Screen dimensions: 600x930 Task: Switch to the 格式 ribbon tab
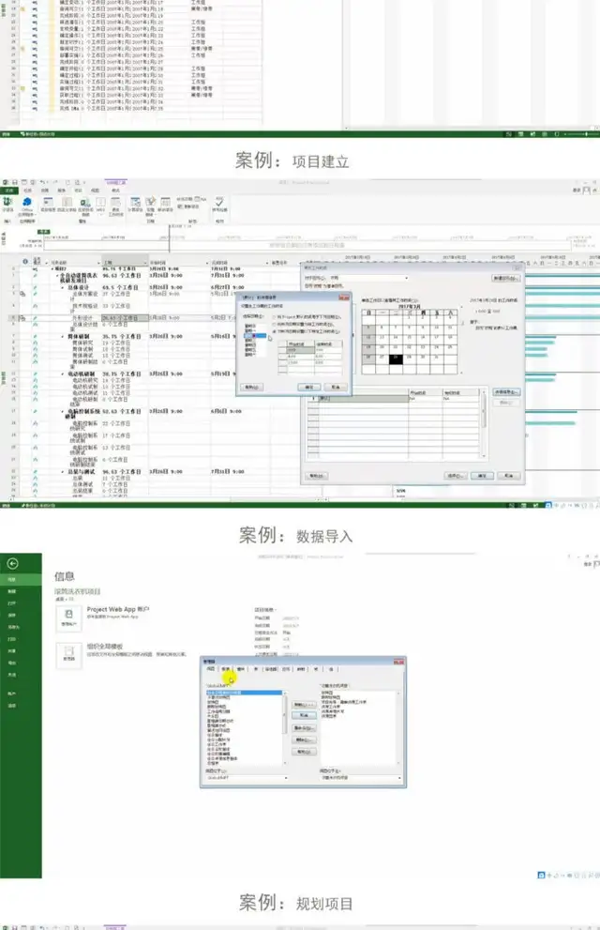[115, 191]
